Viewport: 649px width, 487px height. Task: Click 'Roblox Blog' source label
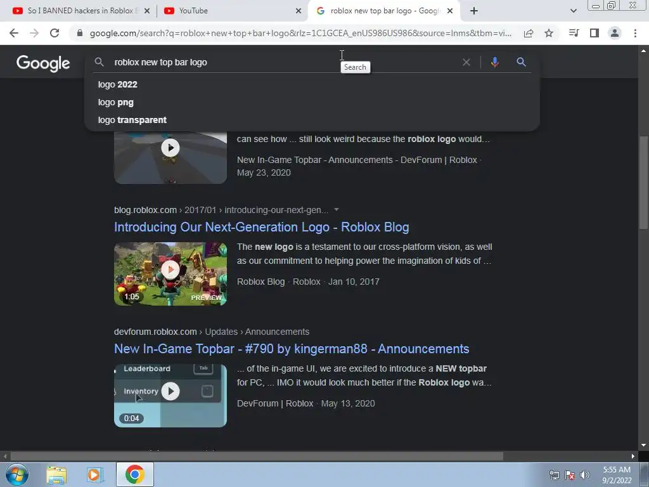[260, 282]
